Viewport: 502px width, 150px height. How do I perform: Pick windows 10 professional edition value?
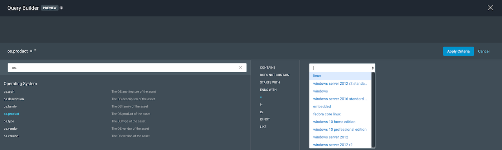click(x=340, y=130)
